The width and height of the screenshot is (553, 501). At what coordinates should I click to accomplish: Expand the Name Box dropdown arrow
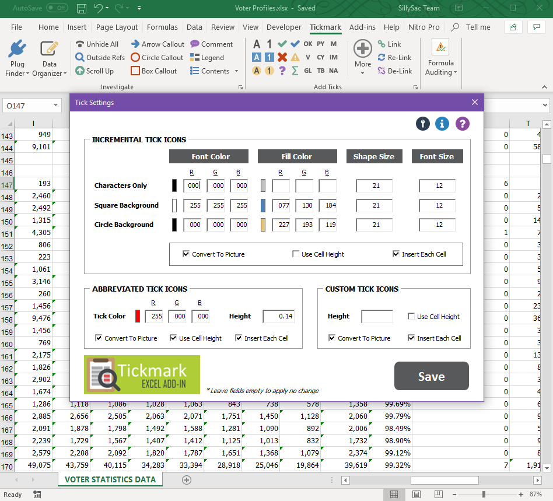pyautogui.click(x=56, y=106)
